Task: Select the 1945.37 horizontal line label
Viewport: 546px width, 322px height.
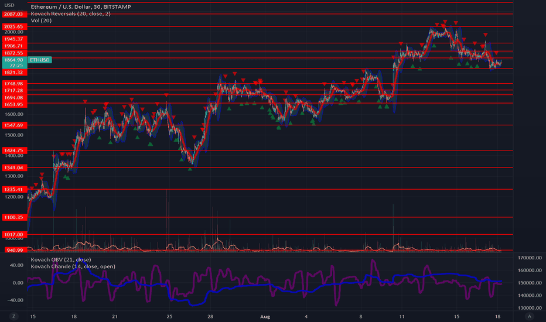Action: coord(14,39)
